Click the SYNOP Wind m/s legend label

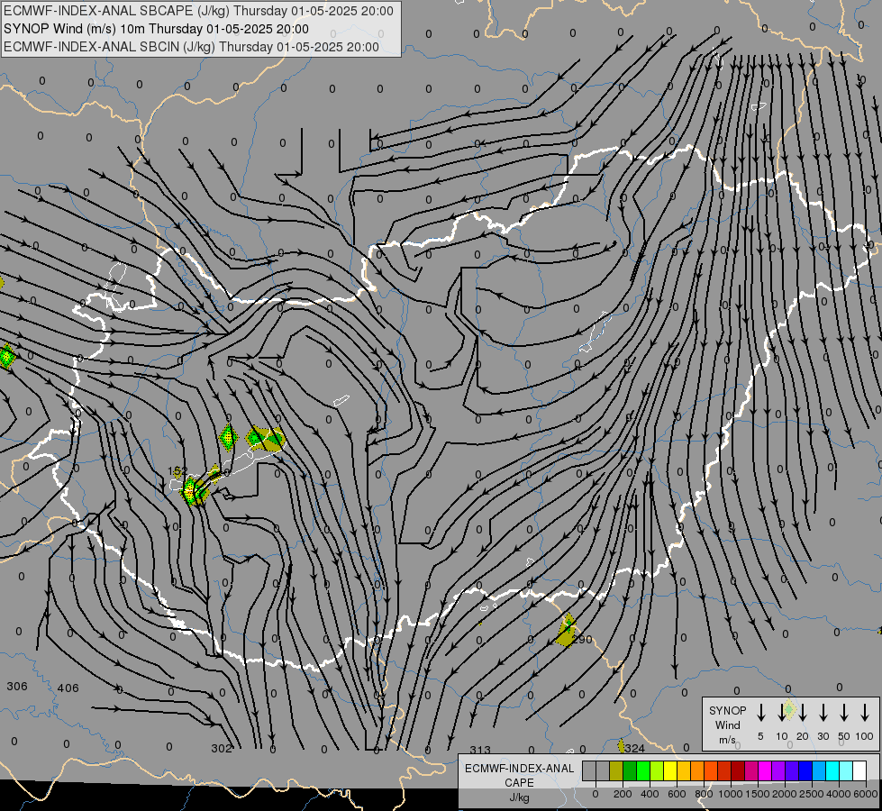coord(727,725)
